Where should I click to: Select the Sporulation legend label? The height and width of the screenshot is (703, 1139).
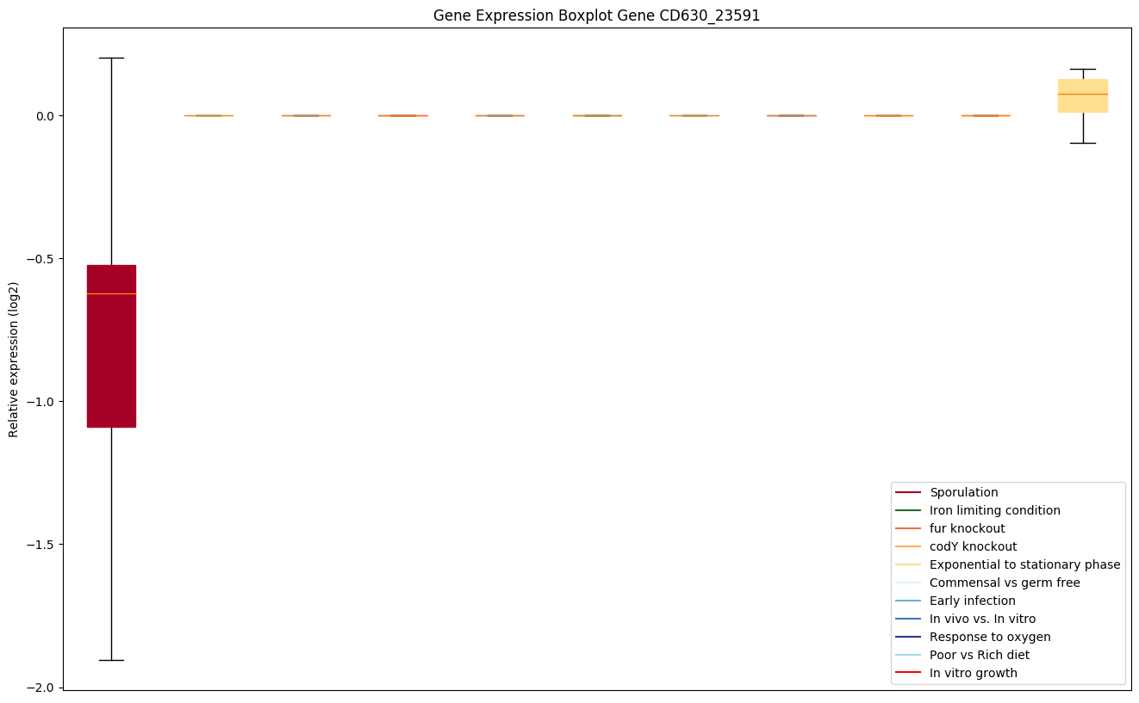(x=963, y=492)
